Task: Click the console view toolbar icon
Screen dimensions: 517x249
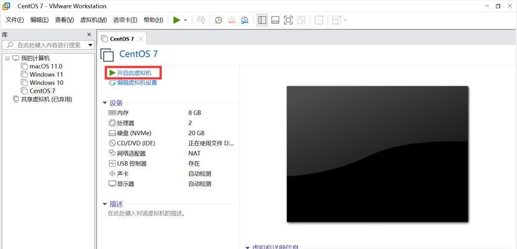Action: click(x=319, y=20)
